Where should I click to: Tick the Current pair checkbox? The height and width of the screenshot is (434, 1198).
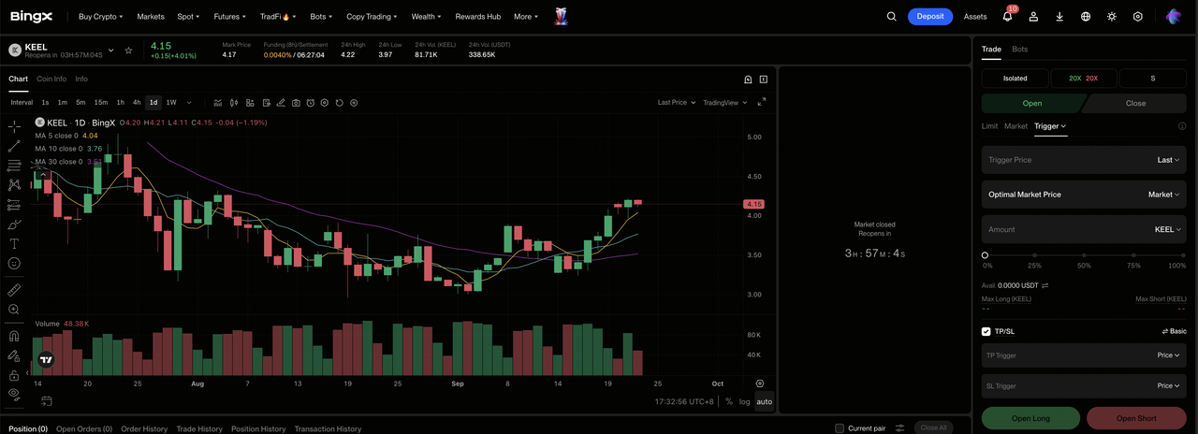click(x=840, y=428)
